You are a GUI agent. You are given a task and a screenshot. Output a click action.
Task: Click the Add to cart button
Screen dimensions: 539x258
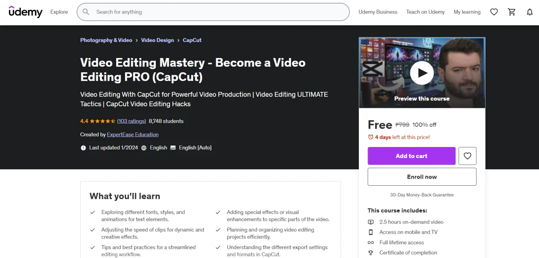(x=411, y=156)
